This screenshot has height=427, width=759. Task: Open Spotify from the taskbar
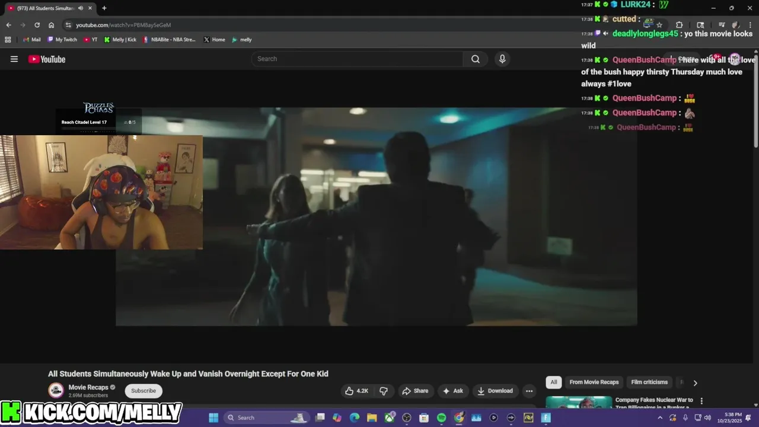pyautogui.click(x=441, y=418)
